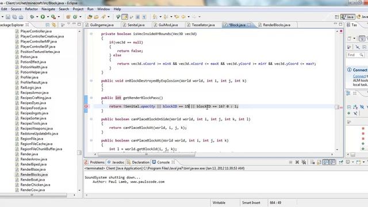
Task: Switch to RenderBlocks.java editor tab
Action: tap(277, 25)
